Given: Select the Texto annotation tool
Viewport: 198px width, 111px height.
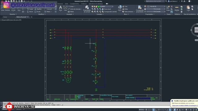Looking at the screenshot, I should point(61,8).
